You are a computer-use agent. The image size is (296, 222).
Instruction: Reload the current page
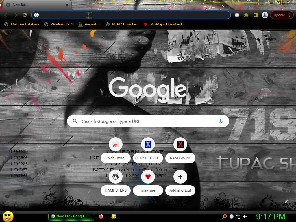pos(25,15)
